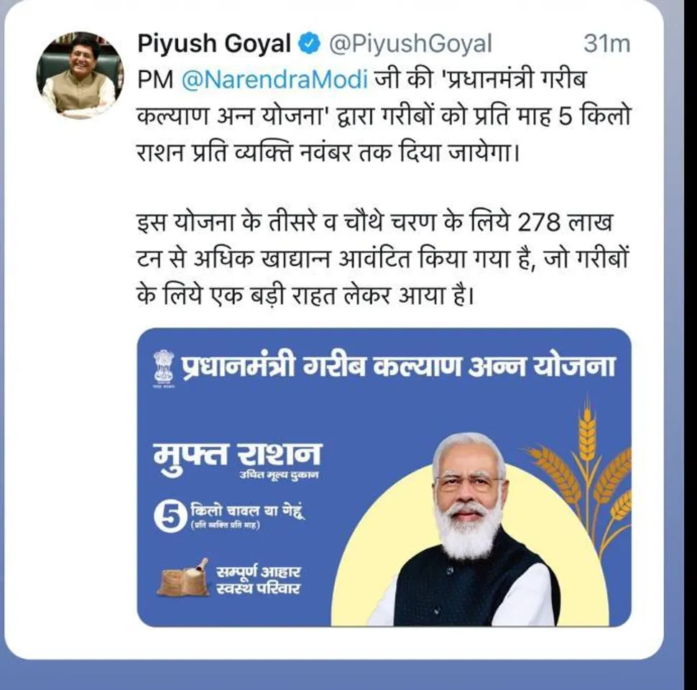Open the @NarendraModi mention
Viewport: 697px width, 690px height.
click(275, 80)
